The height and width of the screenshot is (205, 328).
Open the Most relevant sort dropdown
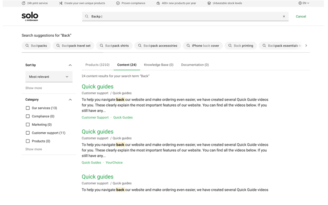click(49, 77)
